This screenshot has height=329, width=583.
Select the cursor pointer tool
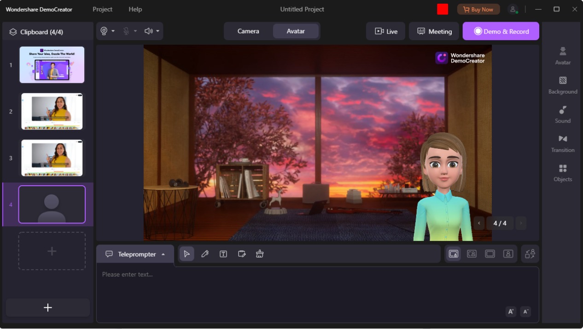click(187, 254)
